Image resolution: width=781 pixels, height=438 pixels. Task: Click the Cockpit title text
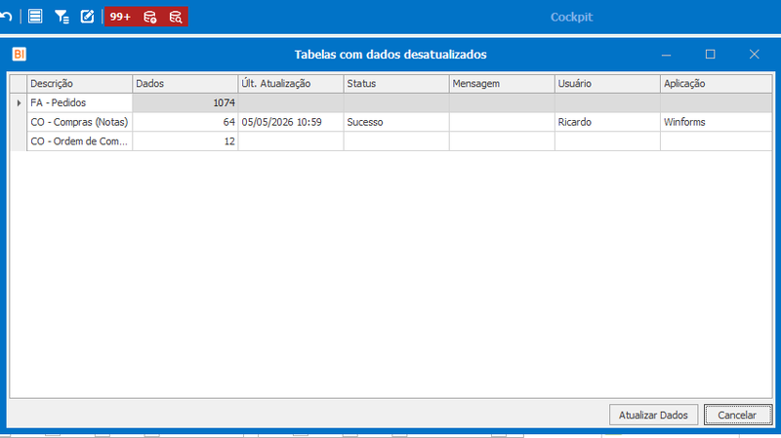point(571,17)
